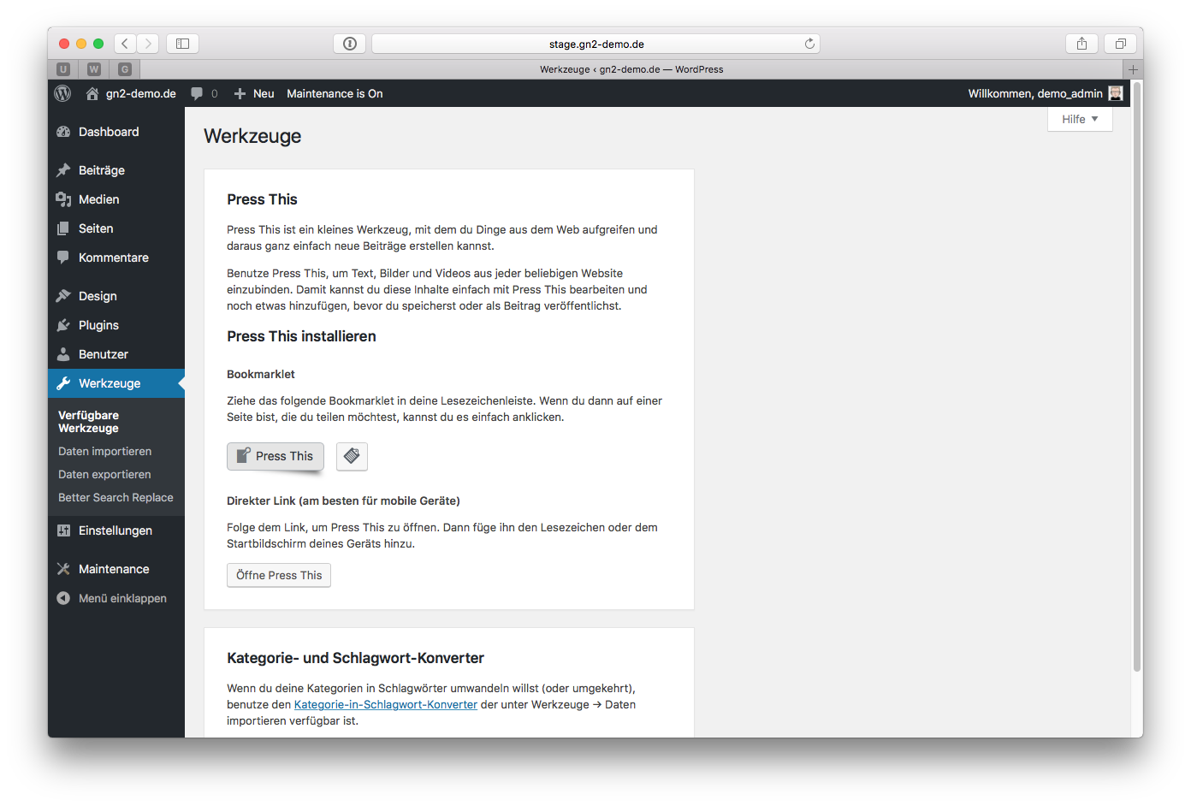Screen dimensions: 1191x806
Task: Reload the page with refresh icon
Action: pos(809,44)
